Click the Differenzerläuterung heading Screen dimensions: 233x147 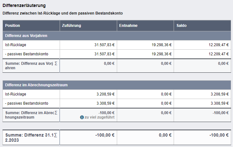pyautogui.click(x=24, y=6)
